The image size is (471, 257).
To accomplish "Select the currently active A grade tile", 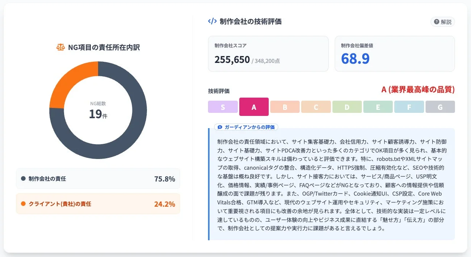I will 254,107.
